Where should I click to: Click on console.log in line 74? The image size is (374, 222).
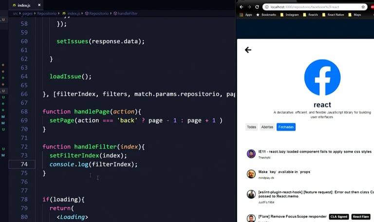pyautogui.click(x=69, y=164)
